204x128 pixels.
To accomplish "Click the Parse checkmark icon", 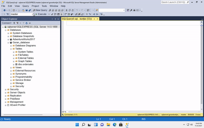I will pyautogui.click(x=52, y=14).
